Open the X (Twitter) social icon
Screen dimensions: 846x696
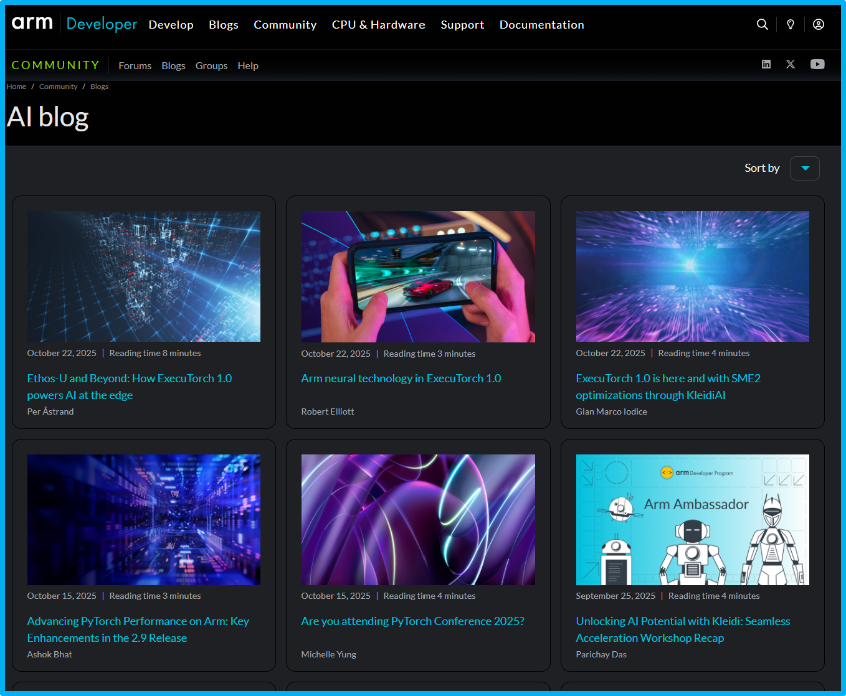pyautogui.click(x=791, y=64)
